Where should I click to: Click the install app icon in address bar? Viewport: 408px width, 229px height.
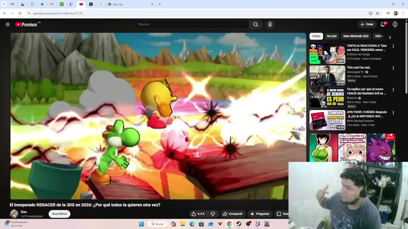click(370, 13)
